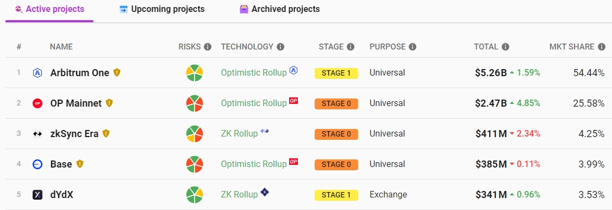Viewport: 612px width, 210px height.
Task: Click the zkSync Era logo icon
Action: point(38,134)
